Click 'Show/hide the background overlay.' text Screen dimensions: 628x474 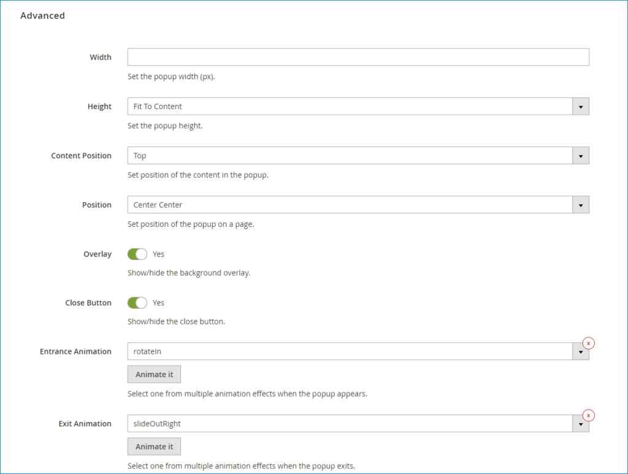point(189,273)
